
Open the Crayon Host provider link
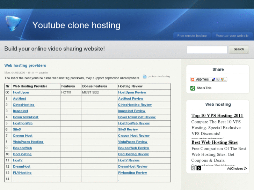(x=23, y=136)
